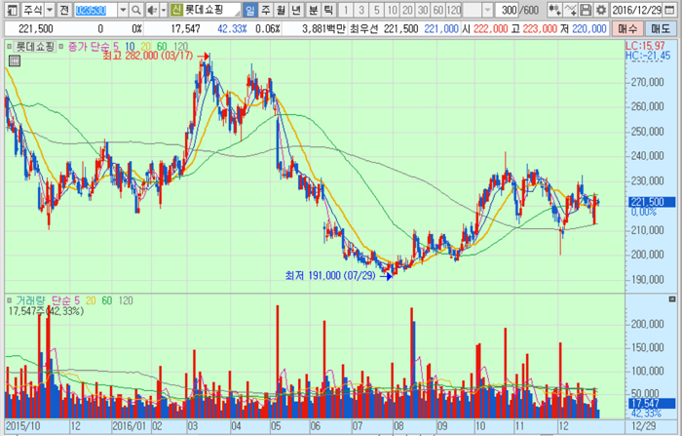The image size is (682, 436).
Task: Switch to the 년 yearly chart period
Action: coord(296,10)
